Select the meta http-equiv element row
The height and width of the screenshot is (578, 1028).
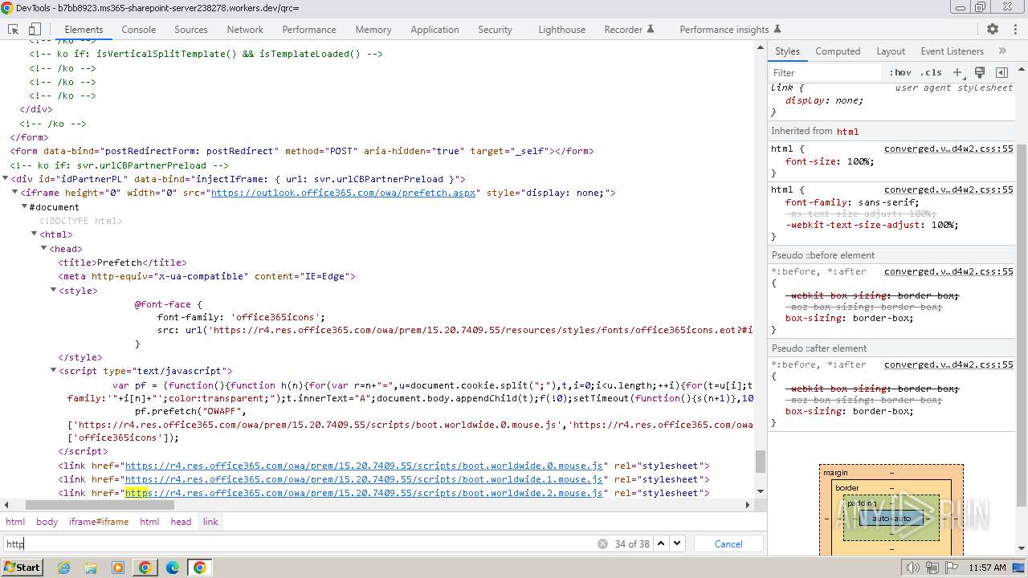[206, 276]
